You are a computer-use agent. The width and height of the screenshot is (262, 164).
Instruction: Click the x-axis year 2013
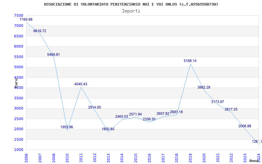[x=108, y=158]
